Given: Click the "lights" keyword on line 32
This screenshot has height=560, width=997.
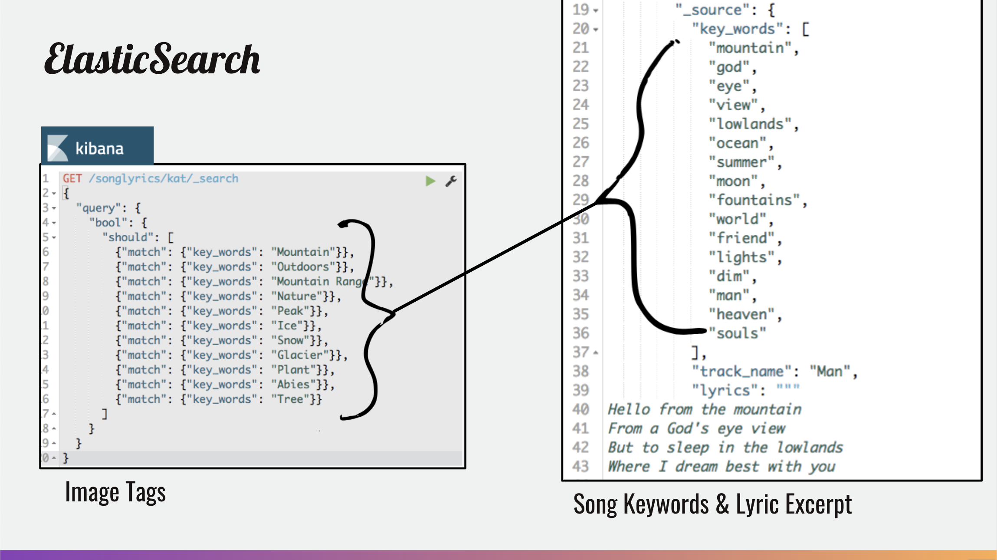Looking at the screenshot, I should tap(741, 257).
